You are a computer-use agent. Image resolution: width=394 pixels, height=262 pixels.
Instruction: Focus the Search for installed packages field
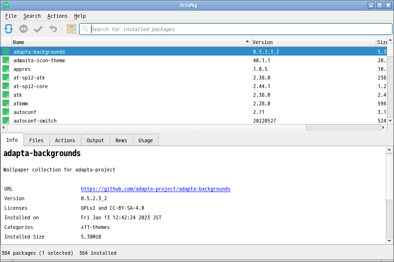tap(236, 29)
